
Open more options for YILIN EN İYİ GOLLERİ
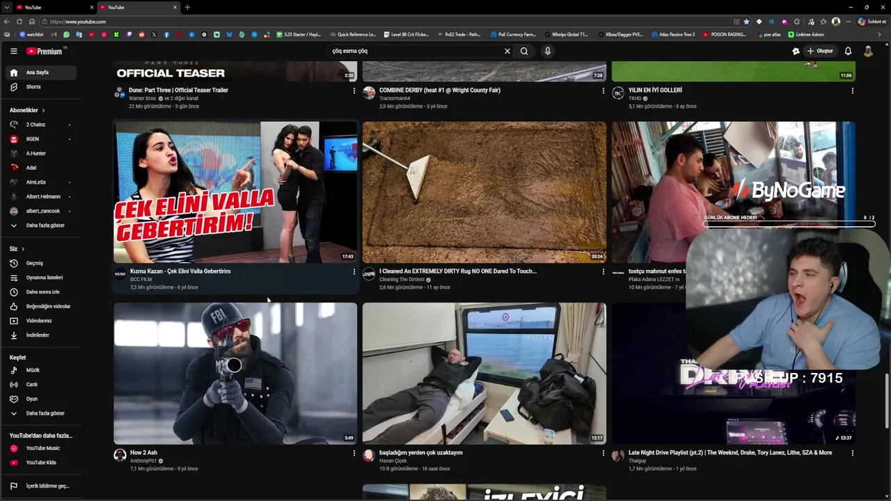852,90
